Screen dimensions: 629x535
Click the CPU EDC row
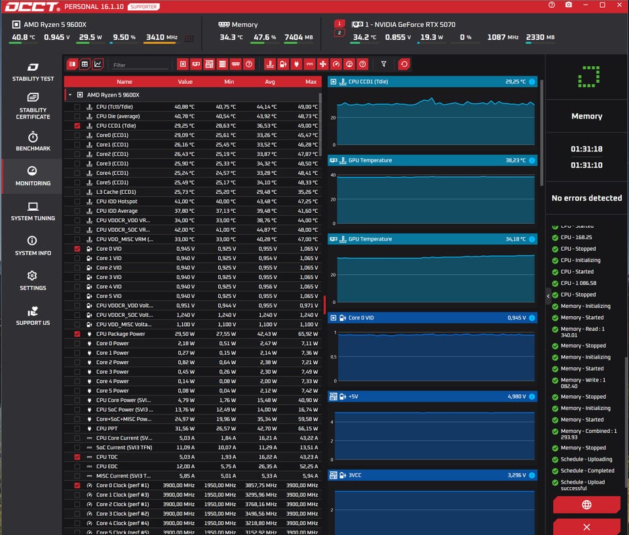(193, 466)
